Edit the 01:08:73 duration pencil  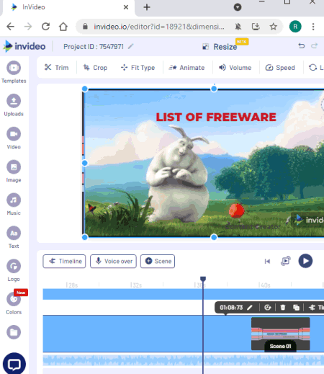pos(250,308)
